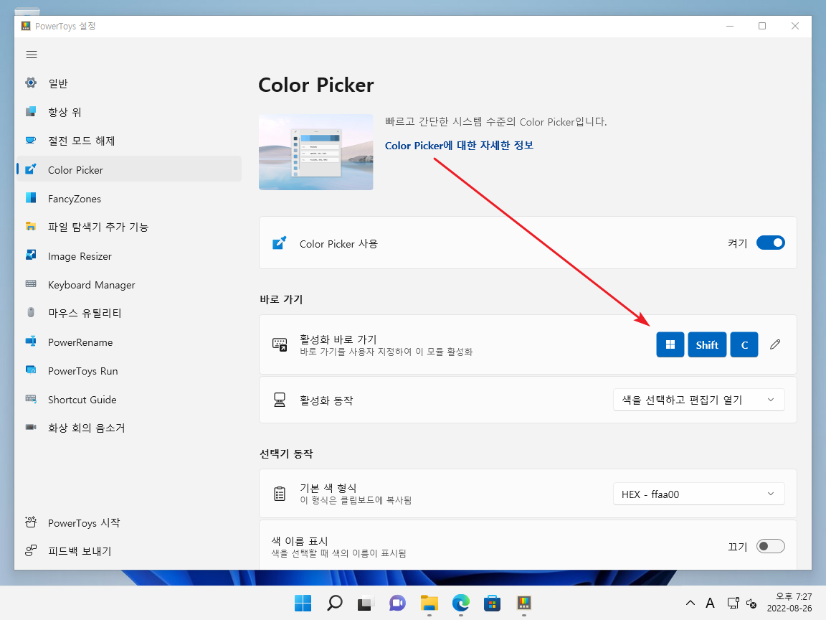Screen dimensions: 826x620
Task: Click the network status tray icon
Action: (732, 603)
